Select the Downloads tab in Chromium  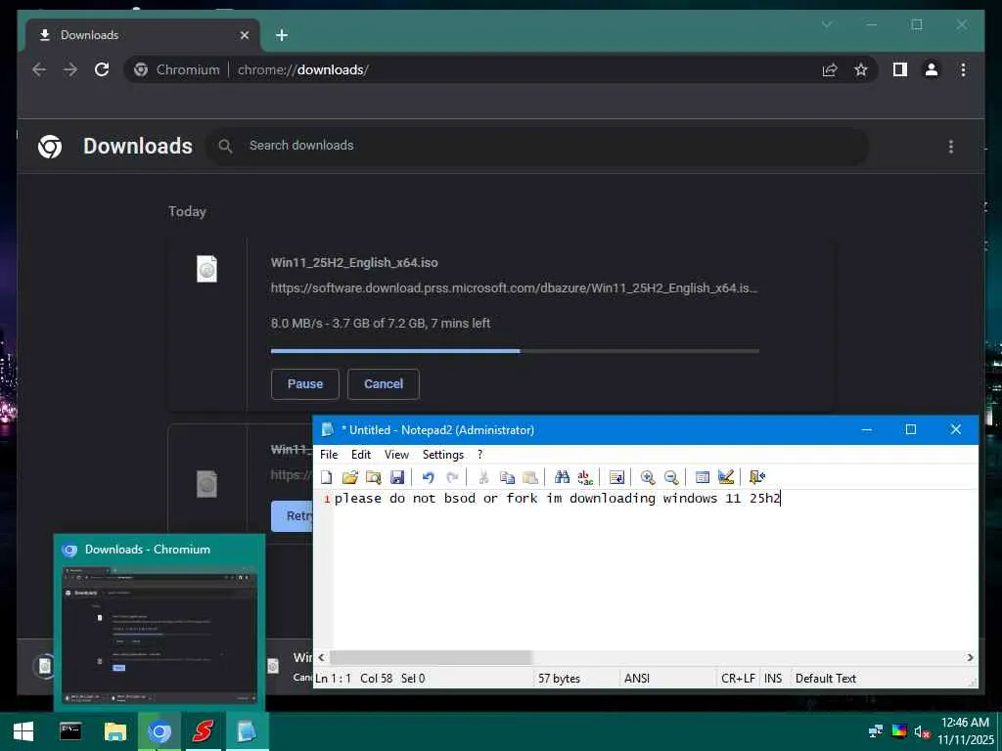[x=143, y=35]
